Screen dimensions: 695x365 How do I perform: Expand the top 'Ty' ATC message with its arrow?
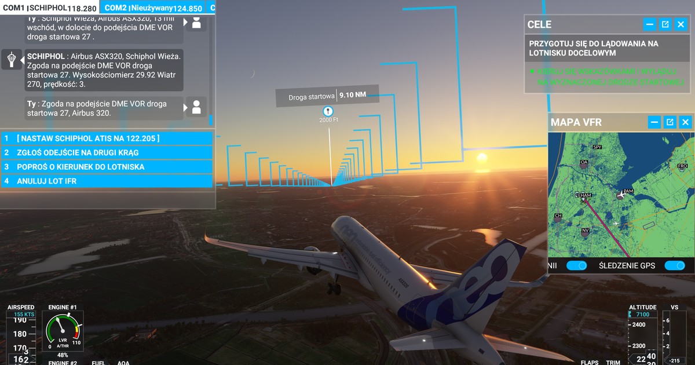point(185,22)
